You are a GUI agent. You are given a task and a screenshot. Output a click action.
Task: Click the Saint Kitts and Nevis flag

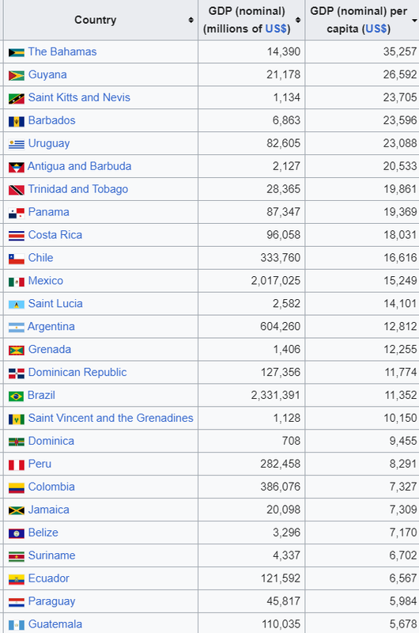(16, 98)
